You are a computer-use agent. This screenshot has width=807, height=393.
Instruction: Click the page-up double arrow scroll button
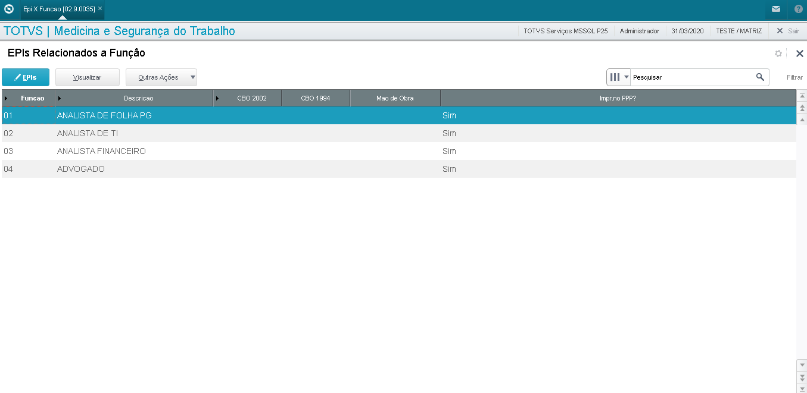pyautogui.click(x=802, y=108)
